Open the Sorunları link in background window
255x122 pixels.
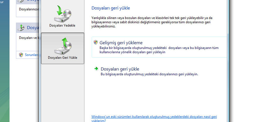[x=32, y=55]
